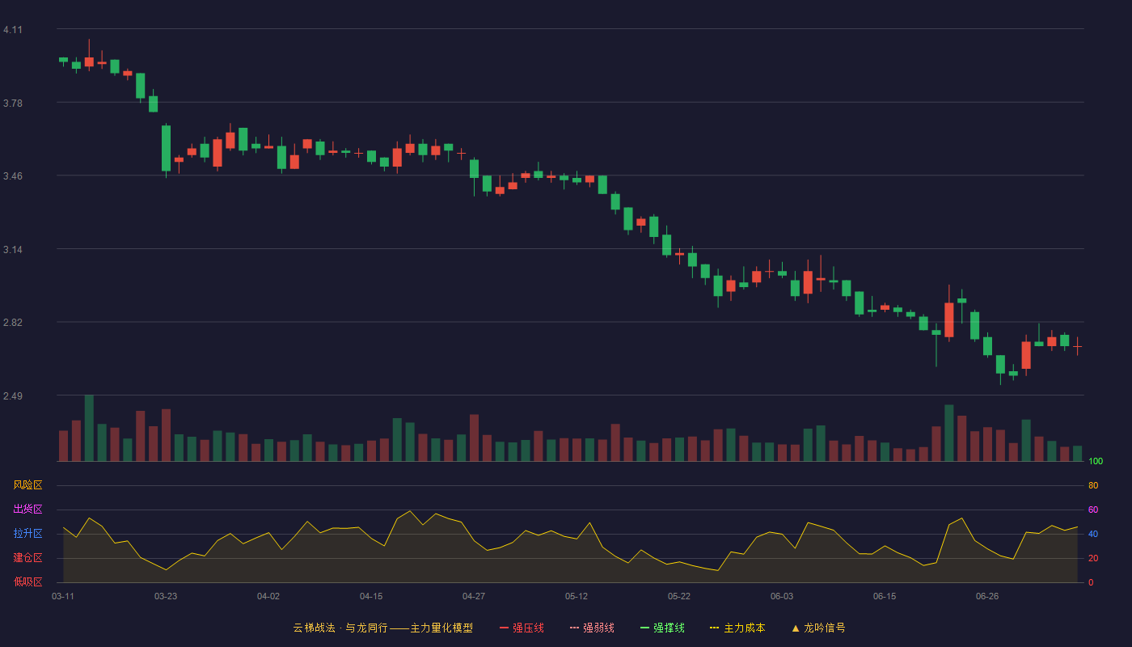Click the 100 indicator scale label
The height and width of the screenshot is (647, 1132).
[1096, 461]
